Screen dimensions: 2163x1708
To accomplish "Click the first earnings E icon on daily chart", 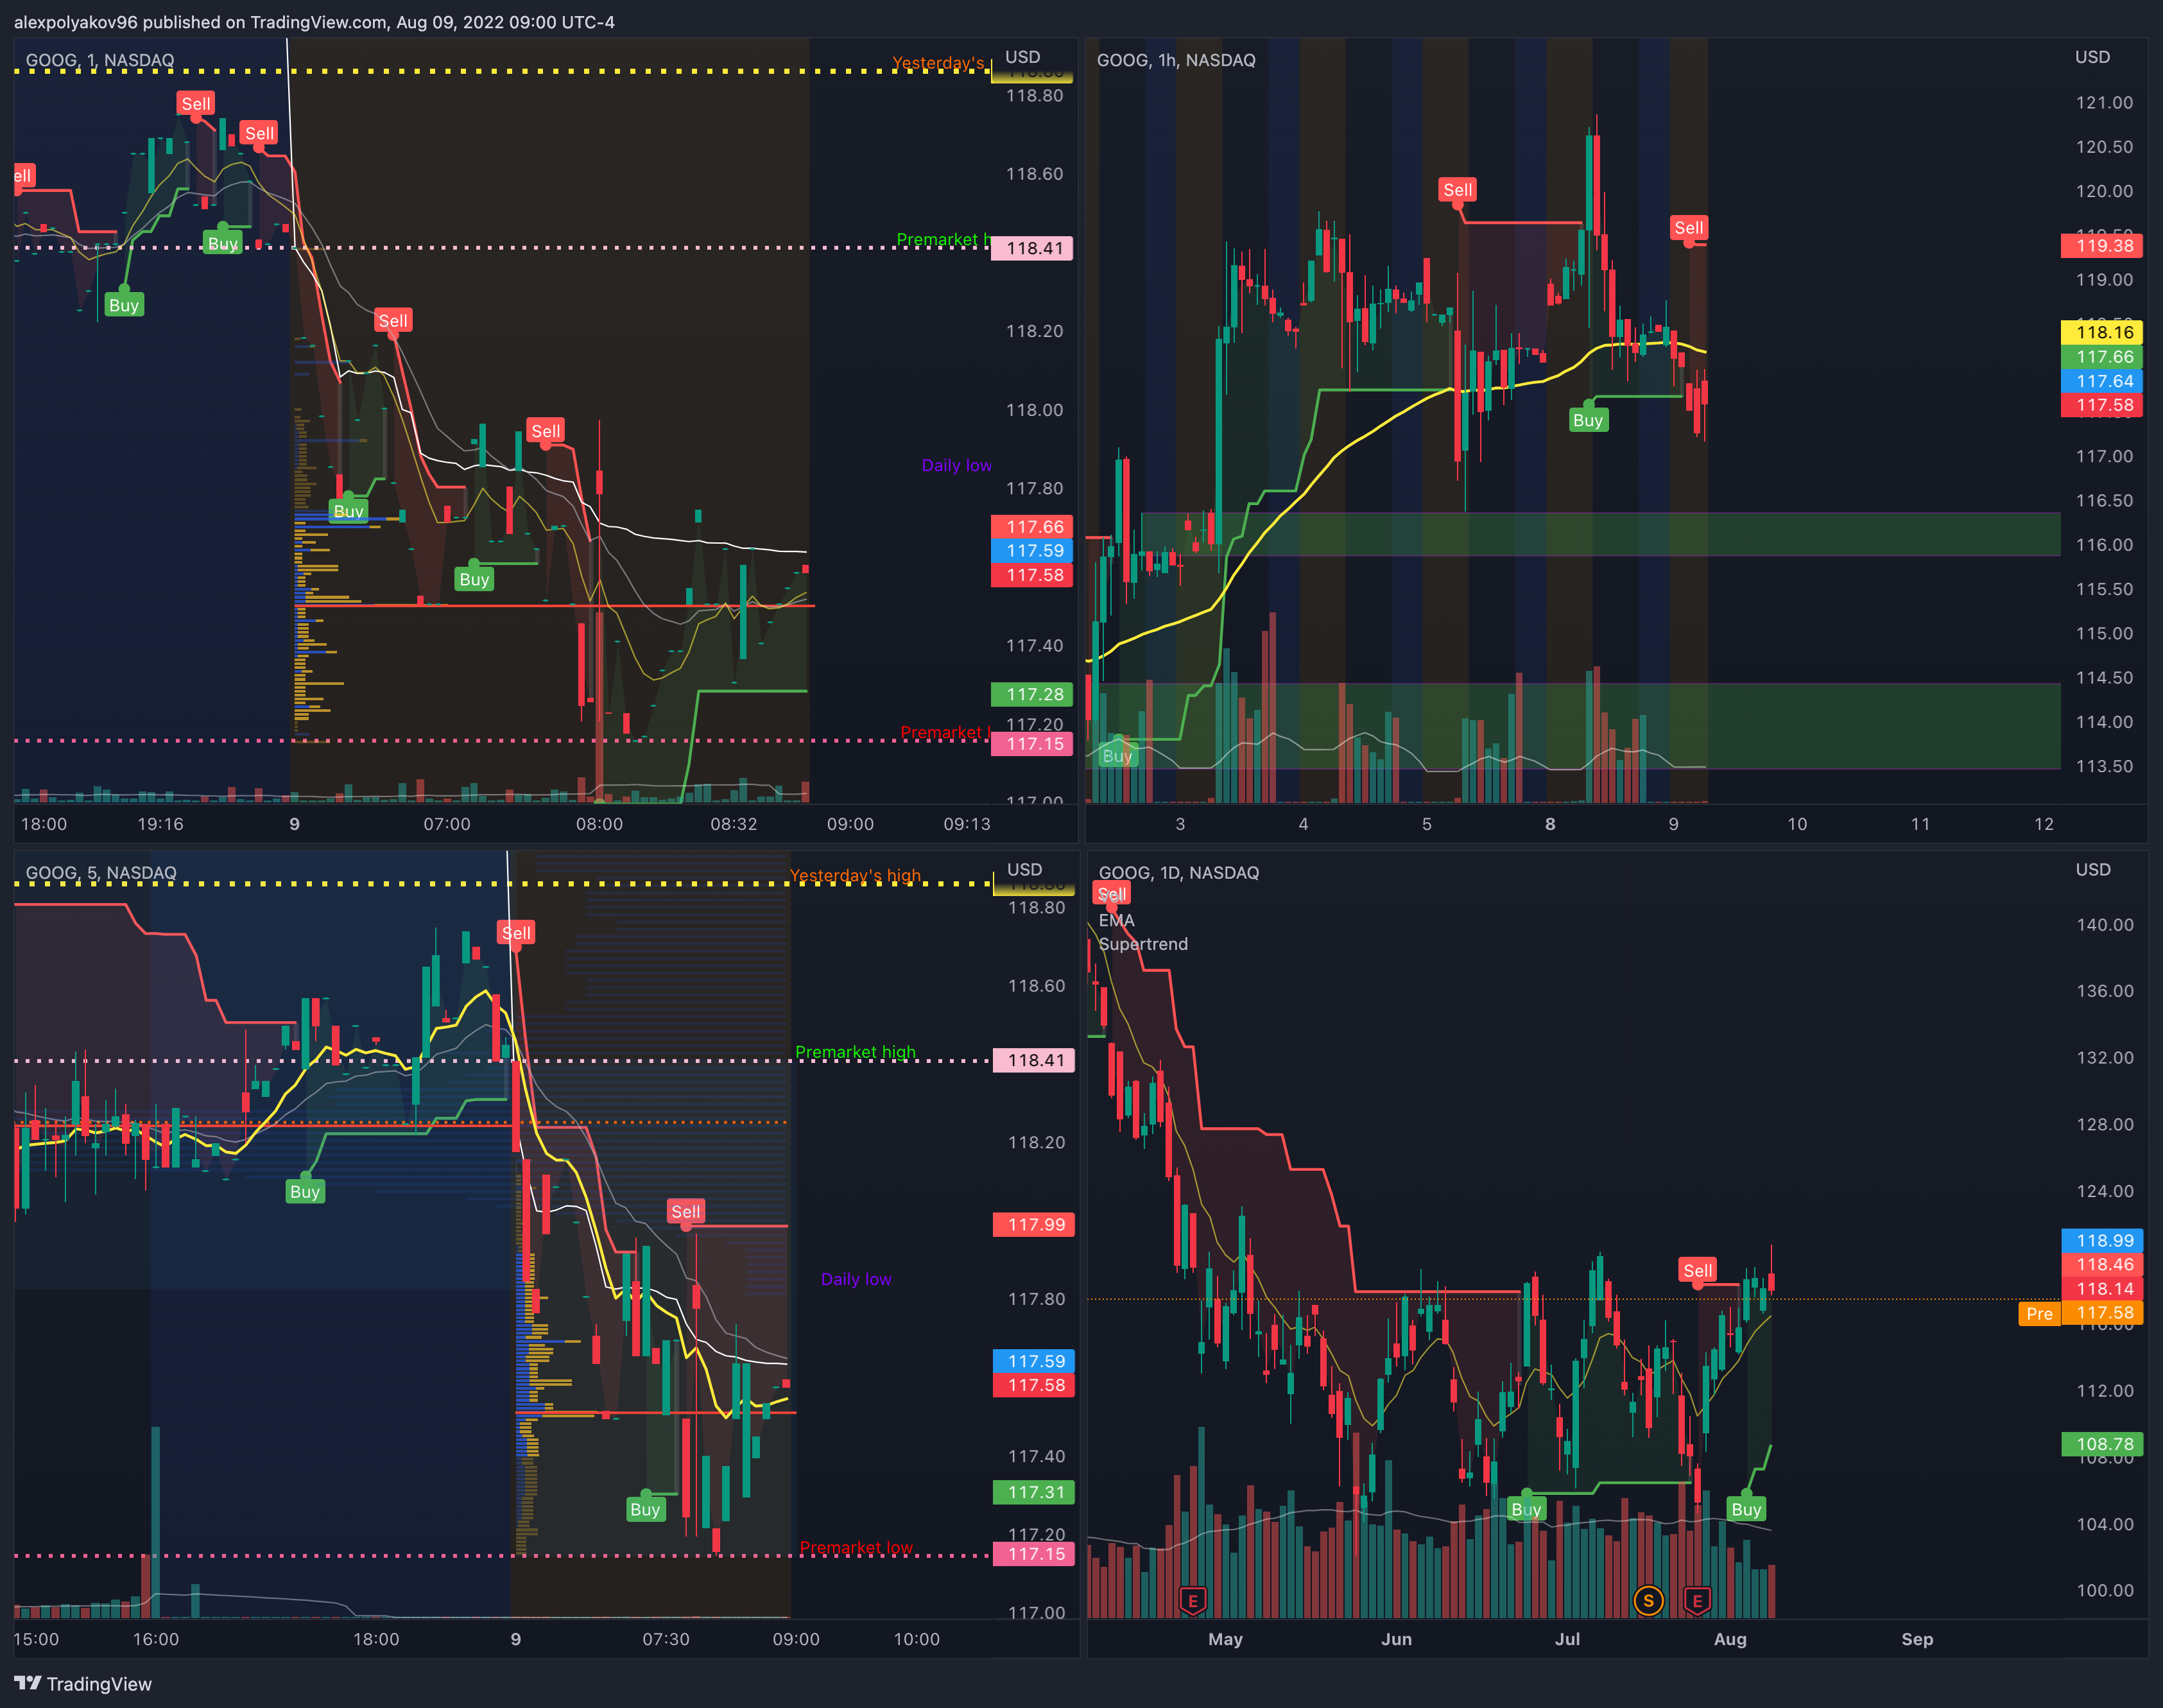I will point(1192,1600).
